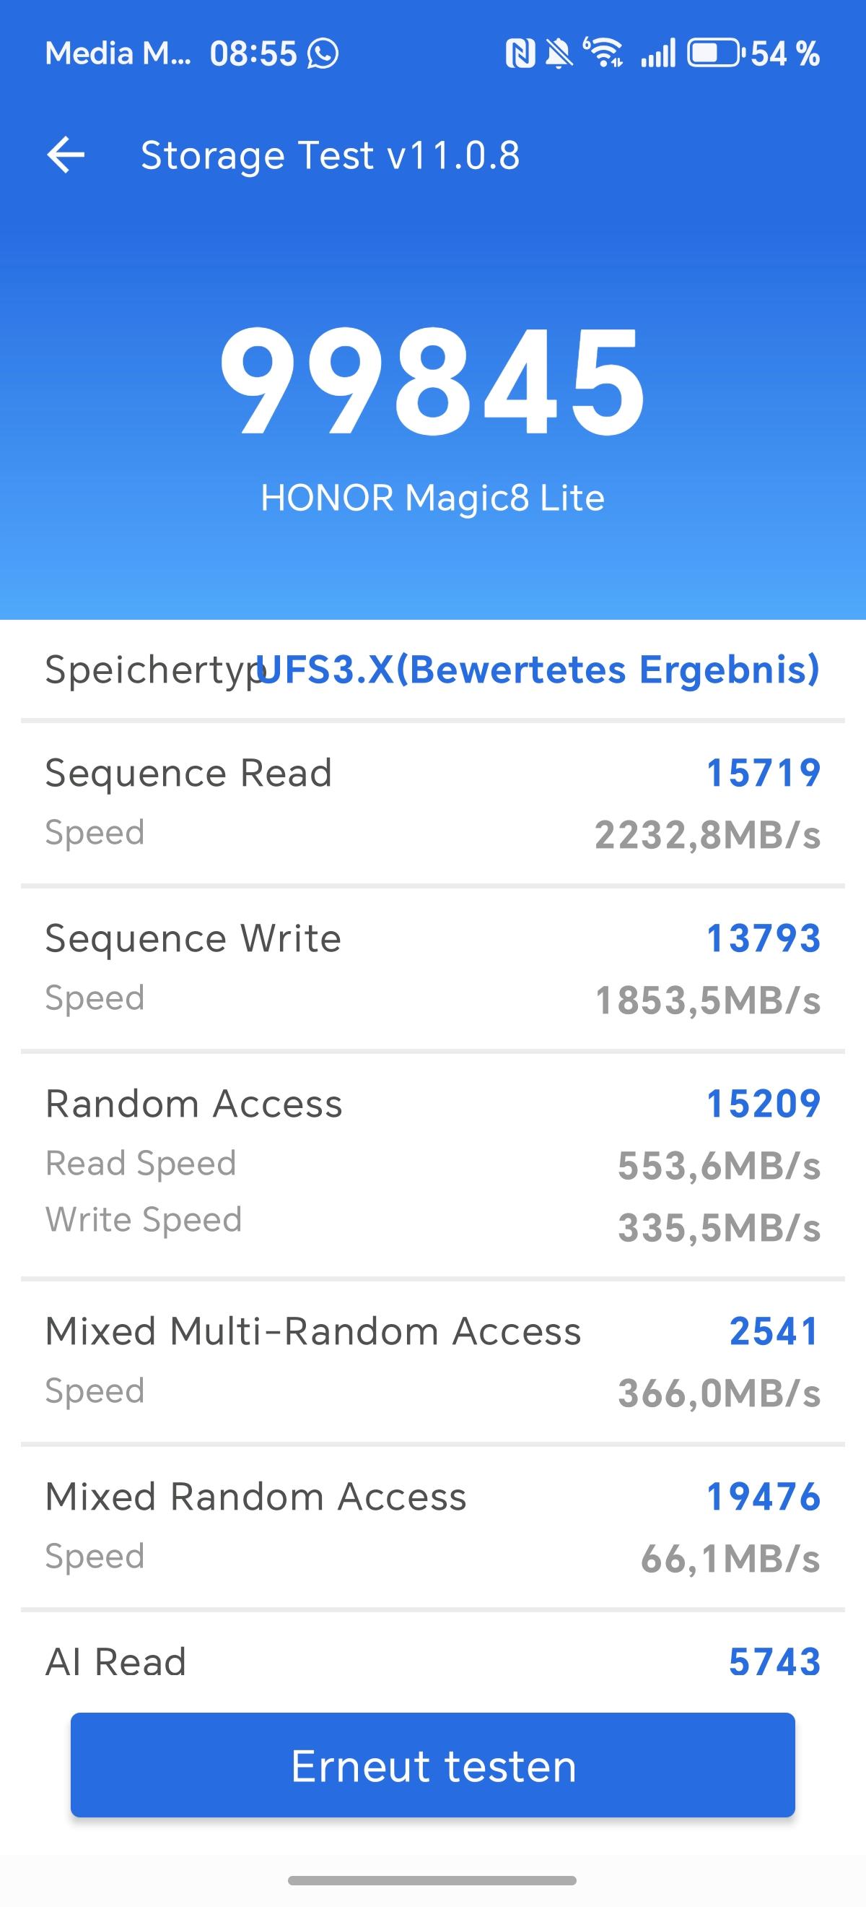Tap the mobile signal bars icon
This screenshot has width=866, height=1907.
point(657,53)
